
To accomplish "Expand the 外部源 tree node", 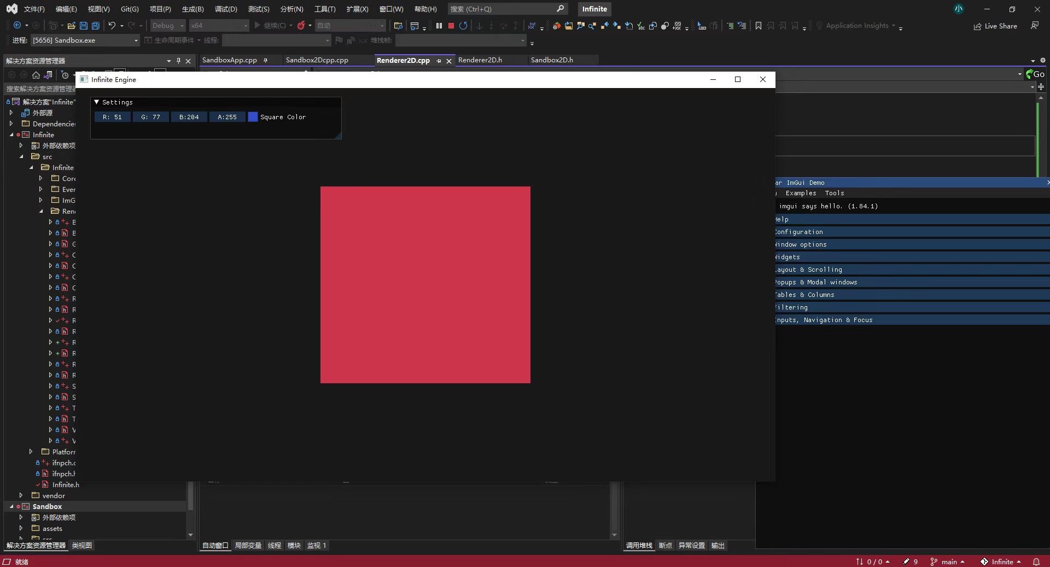I will click(x=11, y=113).
